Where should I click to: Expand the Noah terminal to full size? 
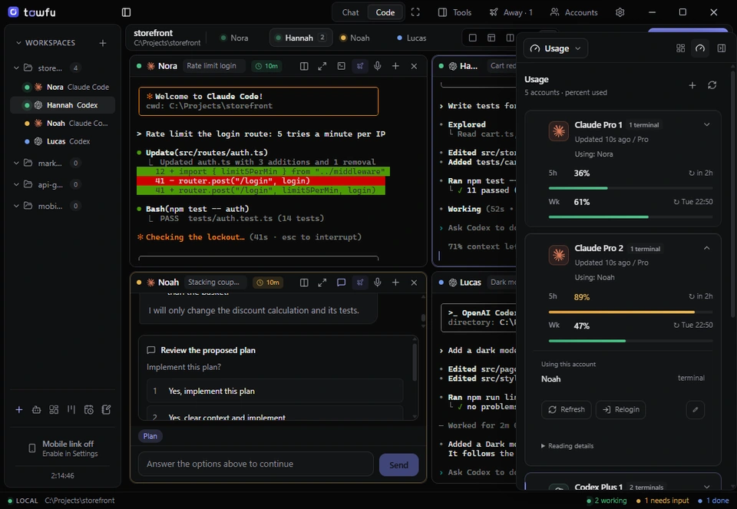322,283
